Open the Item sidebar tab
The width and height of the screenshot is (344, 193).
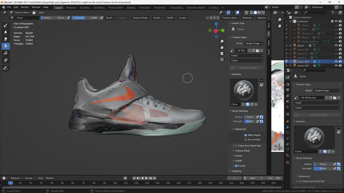268,25
